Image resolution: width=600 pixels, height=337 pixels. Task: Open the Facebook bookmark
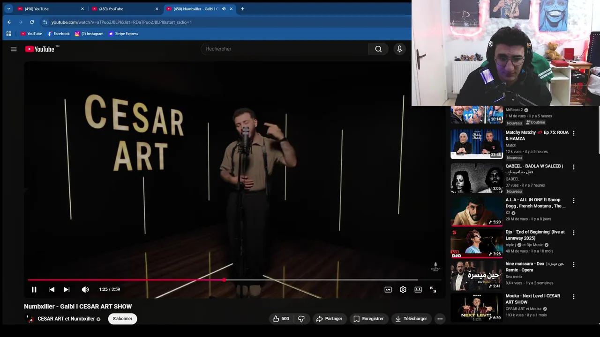click(x=58, y=34)
